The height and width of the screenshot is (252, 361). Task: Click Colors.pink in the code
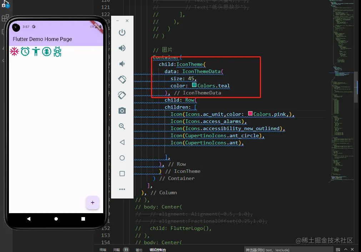270,114
